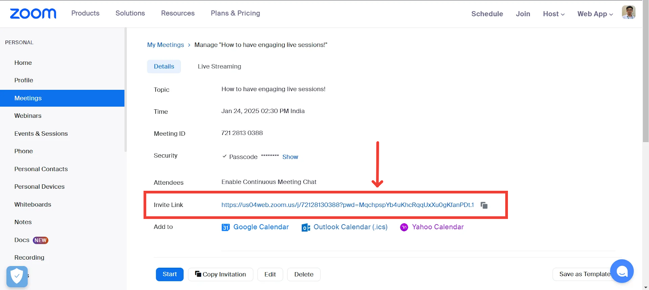The width and height of the screenshot is (649, 290).
Task: Select the Details tab
Action: tap(164, 66)
